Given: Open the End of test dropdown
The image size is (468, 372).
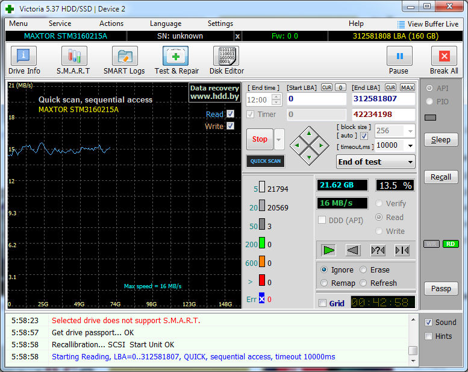Looking at the screenshot, I should (x=375, y=162).
